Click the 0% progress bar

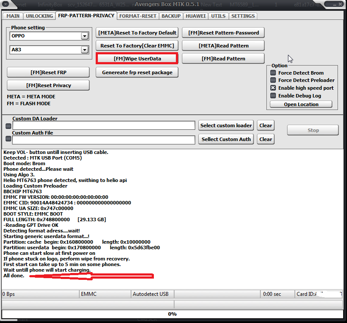click(172, 314)
